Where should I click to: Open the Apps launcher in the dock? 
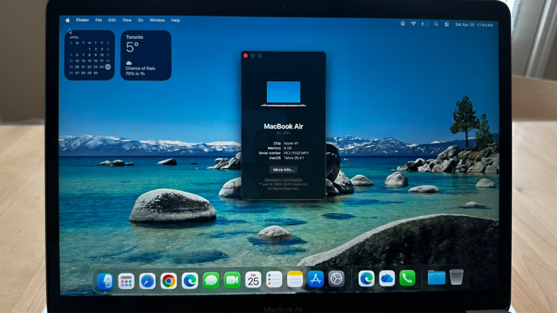(x=126, y=281)
